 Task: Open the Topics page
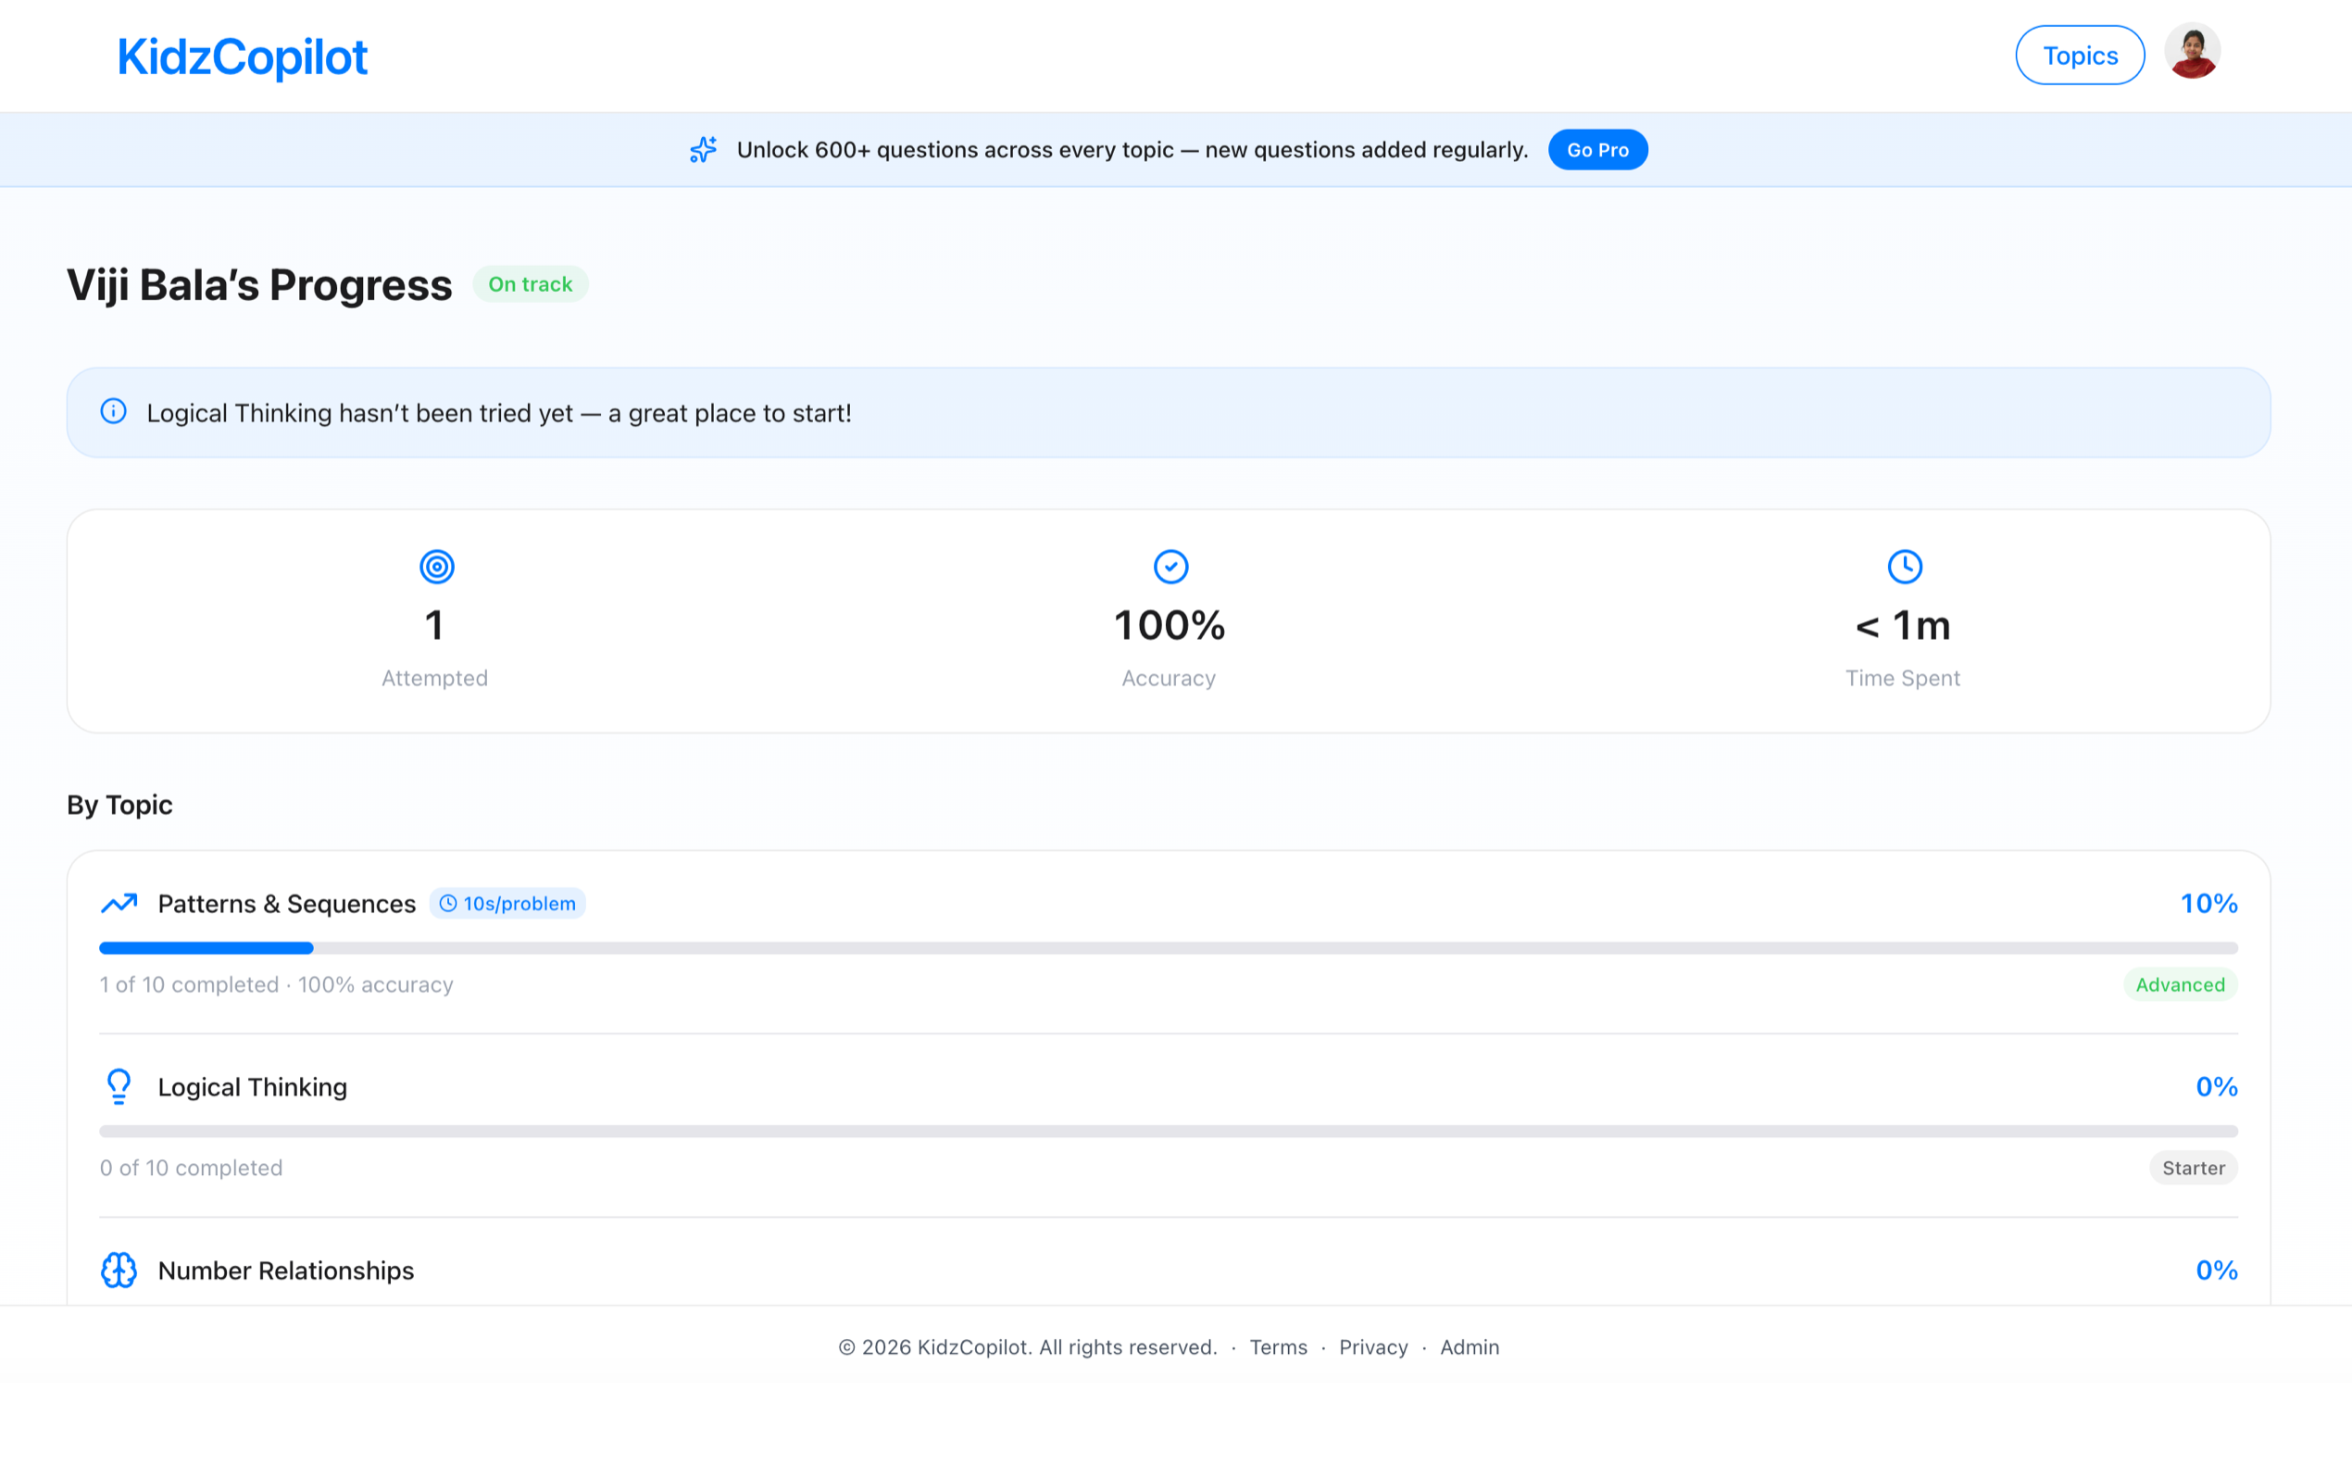2080,56
